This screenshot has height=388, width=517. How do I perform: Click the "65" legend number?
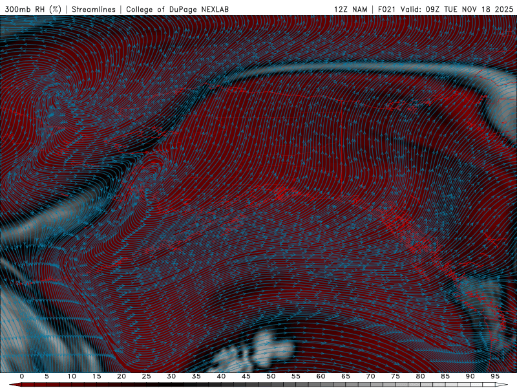pyautogui.click(x=346, y=376)
